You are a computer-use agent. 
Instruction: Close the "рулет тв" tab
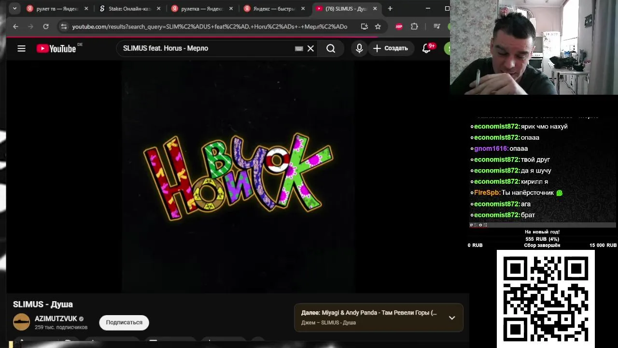(x=86, y=9)
